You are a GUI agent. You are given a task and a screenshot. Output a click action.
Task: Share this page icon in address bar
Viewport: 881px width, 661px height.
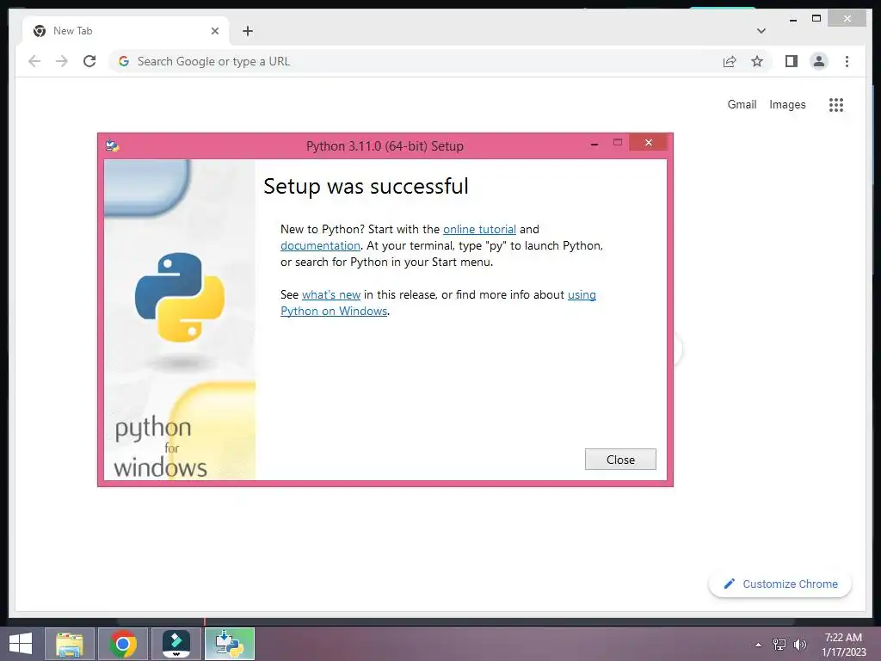(730, 61)
